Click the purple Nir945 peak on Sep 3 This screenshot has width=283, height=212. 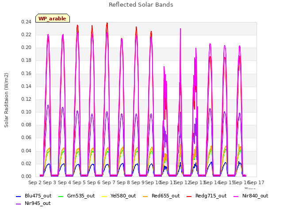point(48,106)
